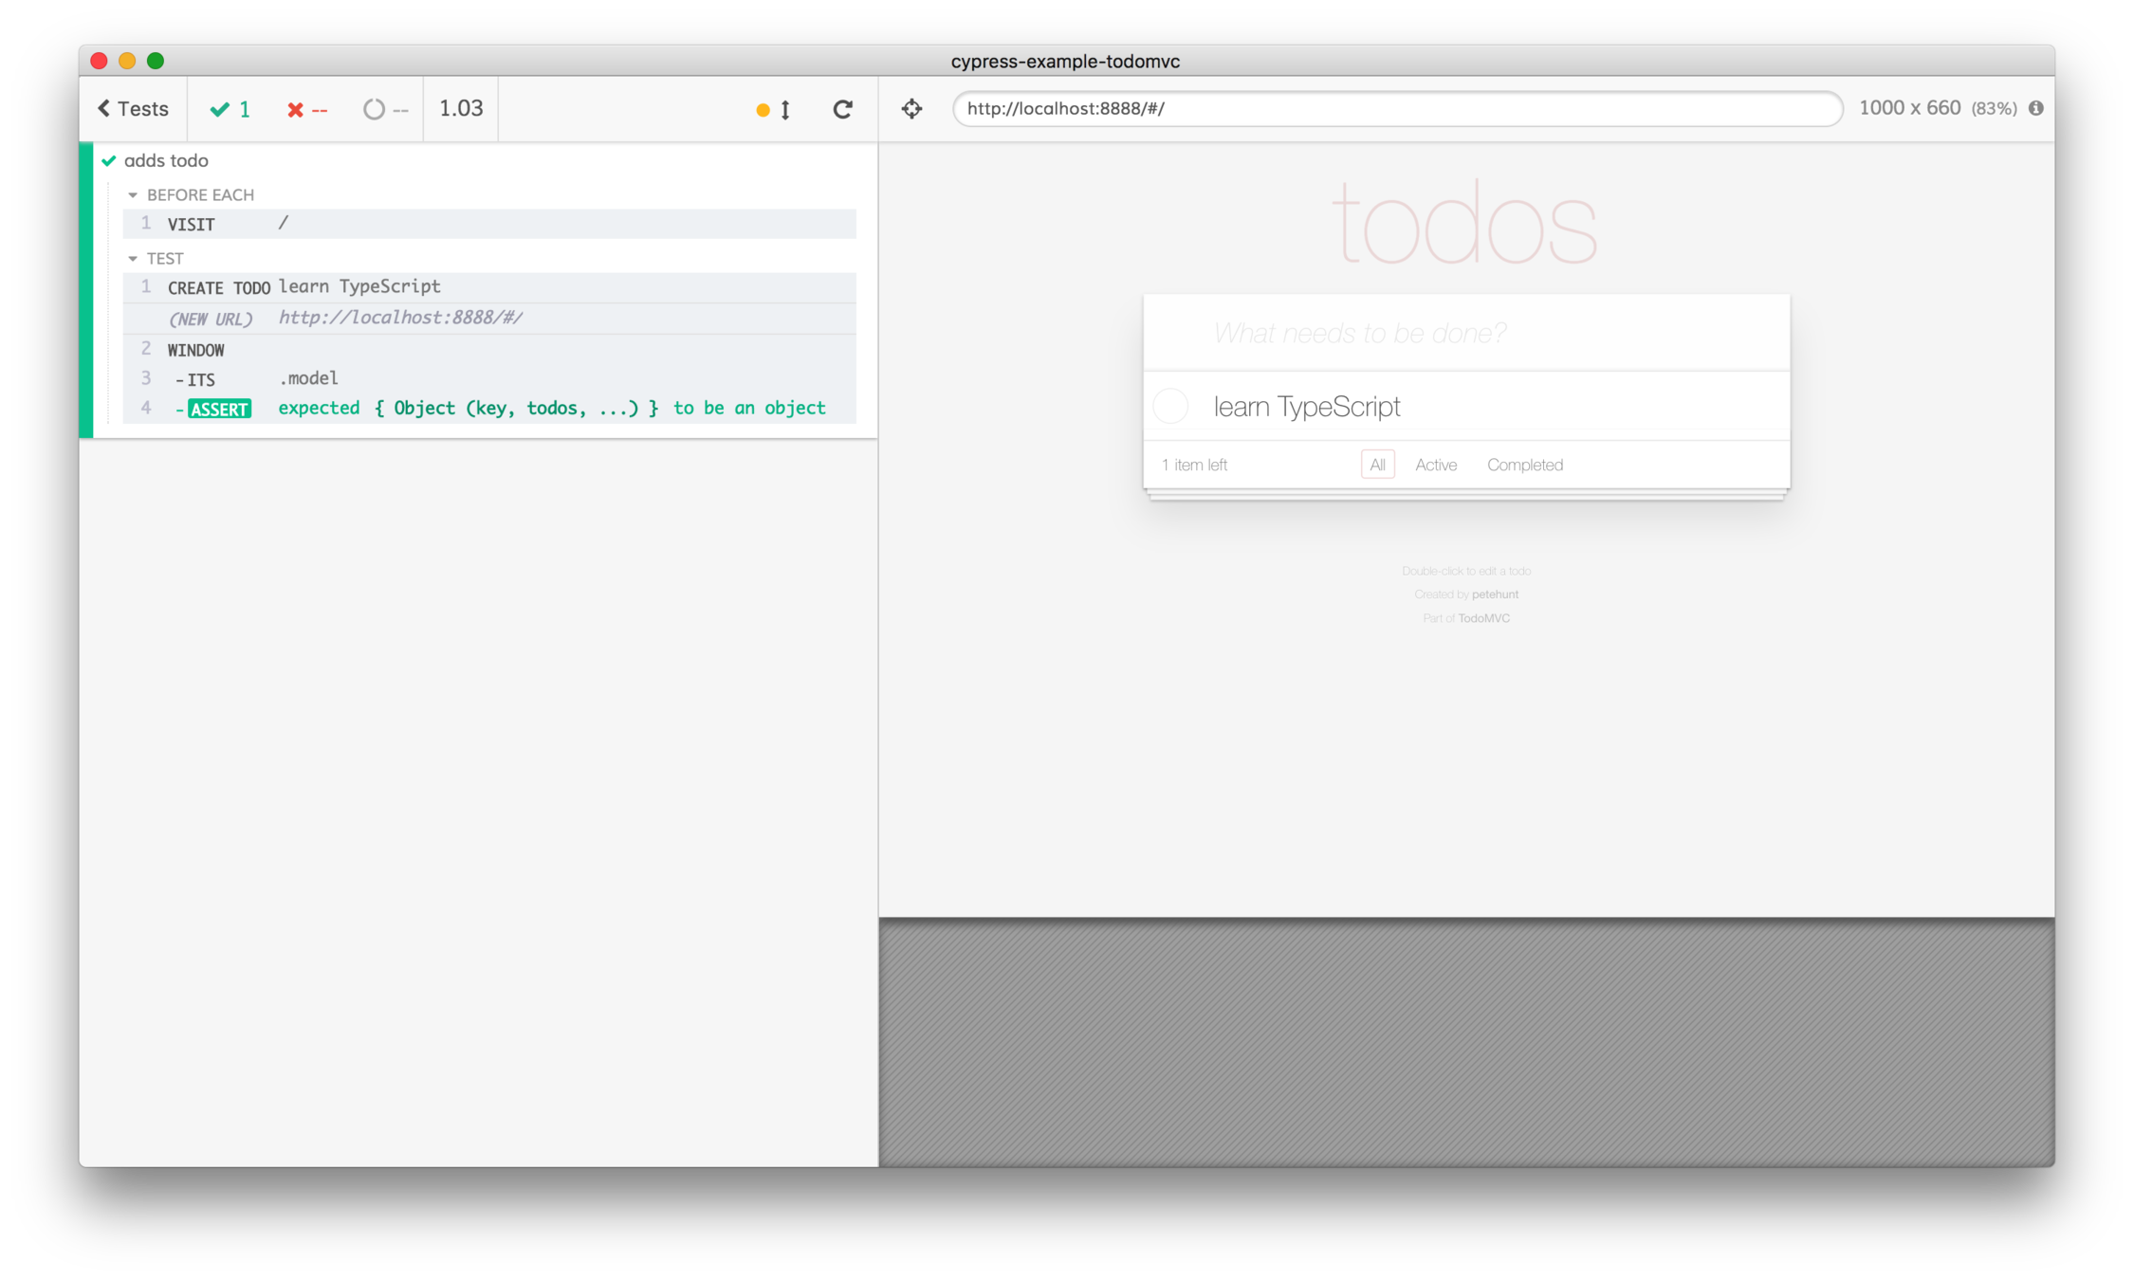Select the Active filter

point(1435,465)
